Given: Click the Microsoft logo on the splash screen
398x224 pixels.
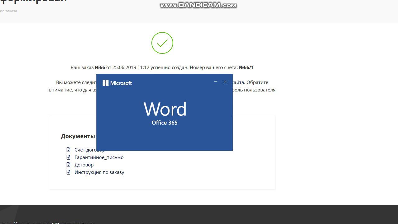Looking at the screenshot, I should tap(117, 83).
